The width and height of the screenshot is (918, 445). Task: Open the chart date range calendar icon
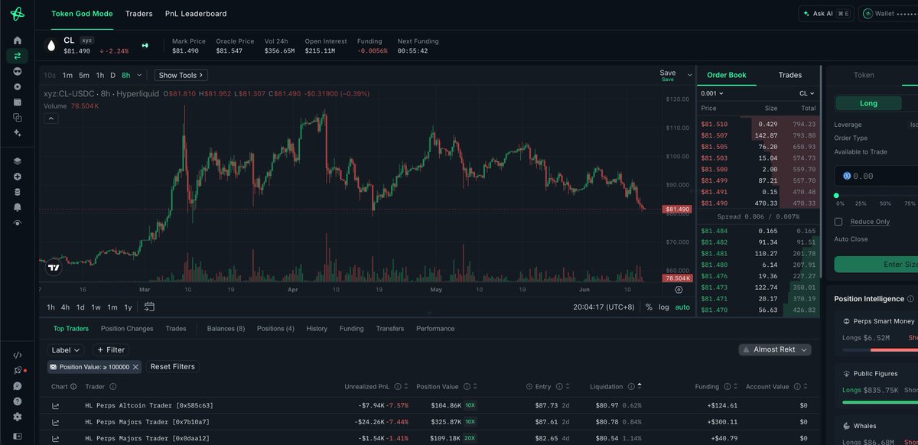(149, 307)
